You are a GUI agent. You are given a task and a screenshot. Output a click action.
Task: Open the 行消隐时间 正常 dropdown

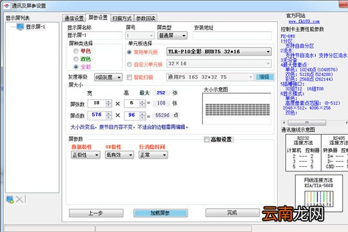(153, 155)
